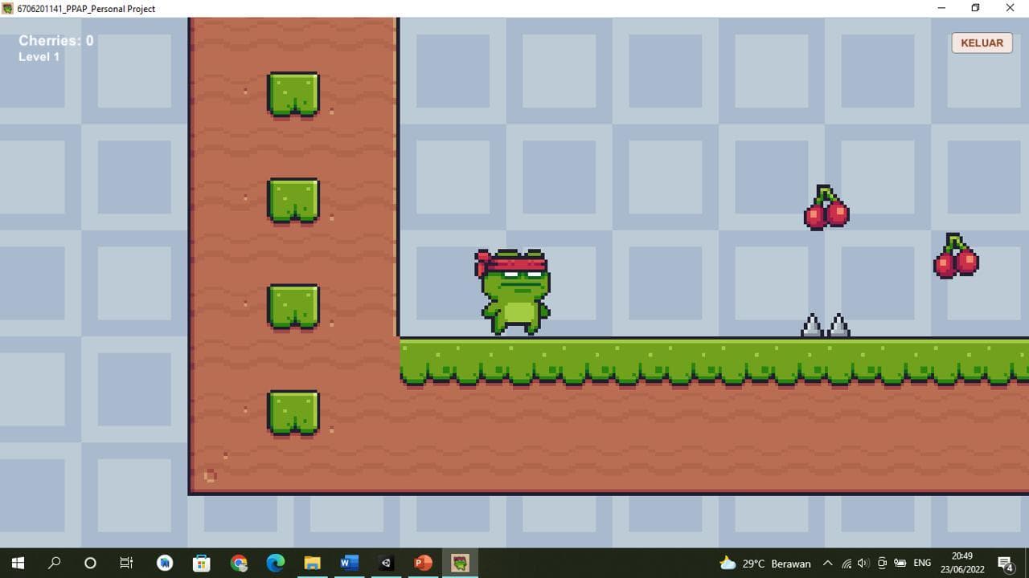Click the 'Cherries: 0' score counter
This screenshot has height=578, width=1029.
pos(56,40)
